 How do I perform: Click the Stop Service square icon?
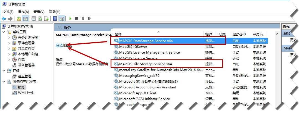[76, 19]
